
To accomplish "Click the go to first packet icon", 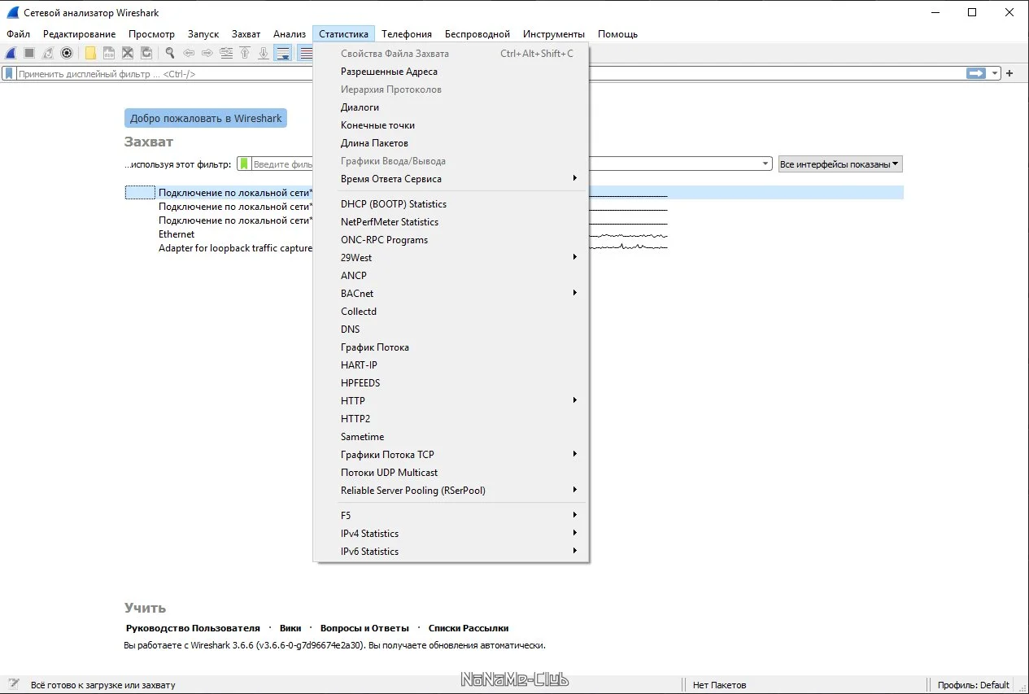I will point(245,53).
